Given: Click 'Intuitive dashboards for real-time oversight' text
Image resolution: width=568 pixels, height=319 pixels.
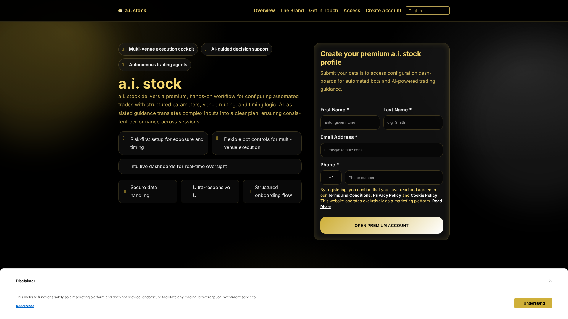Looking at the screenshot, I should coord(179,166).
